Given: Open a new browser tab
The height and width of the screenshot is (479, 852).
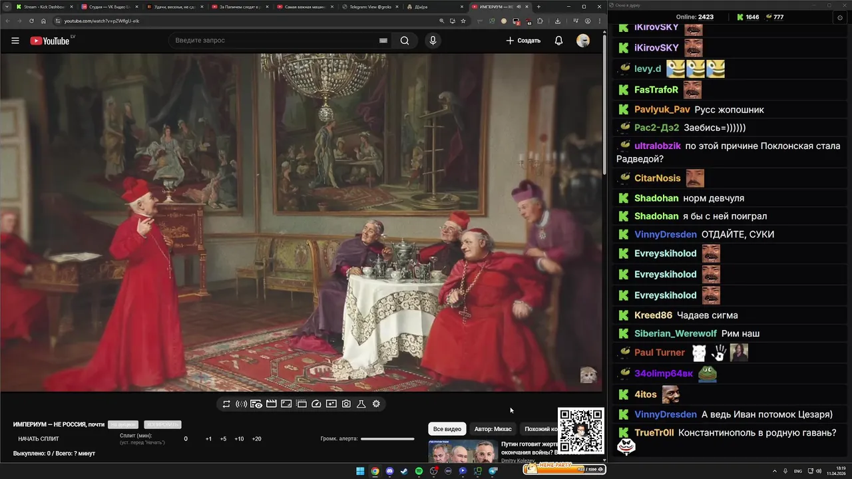Looking at the screenshot, I should click(538, 7).
